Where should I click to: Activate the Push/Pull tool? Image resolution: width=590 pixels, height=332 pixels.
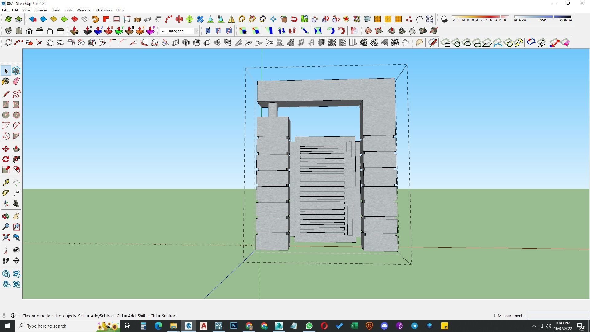16,149
